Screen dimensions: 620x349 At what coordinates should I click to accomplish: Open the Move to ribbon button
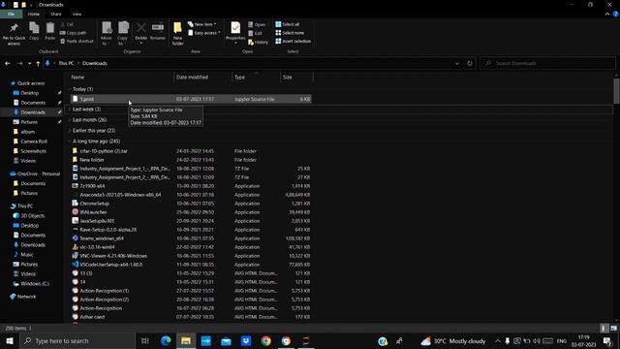click(107, 33)
